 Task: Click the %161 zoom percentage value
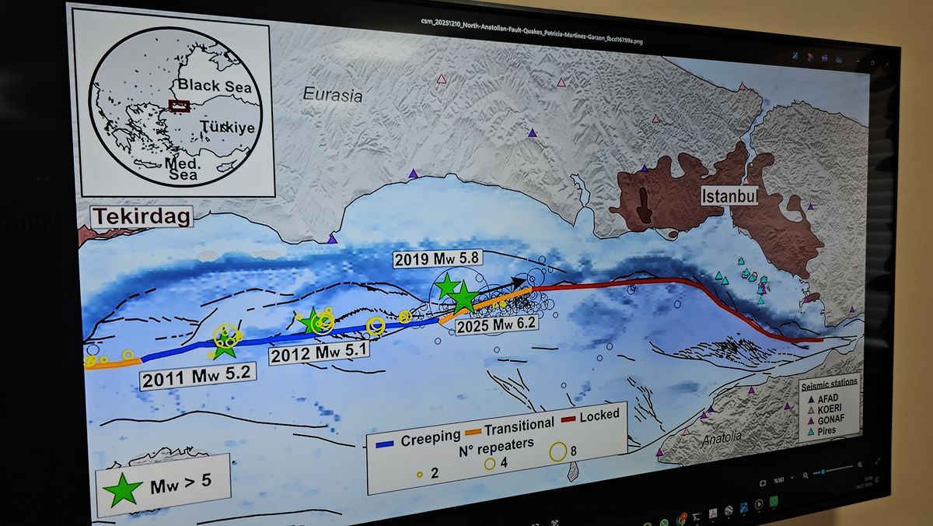pyautogui.click(x=779, y=480)
